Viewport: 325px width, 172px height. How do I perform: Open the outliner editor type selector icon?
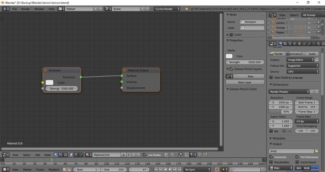point(273,15)
